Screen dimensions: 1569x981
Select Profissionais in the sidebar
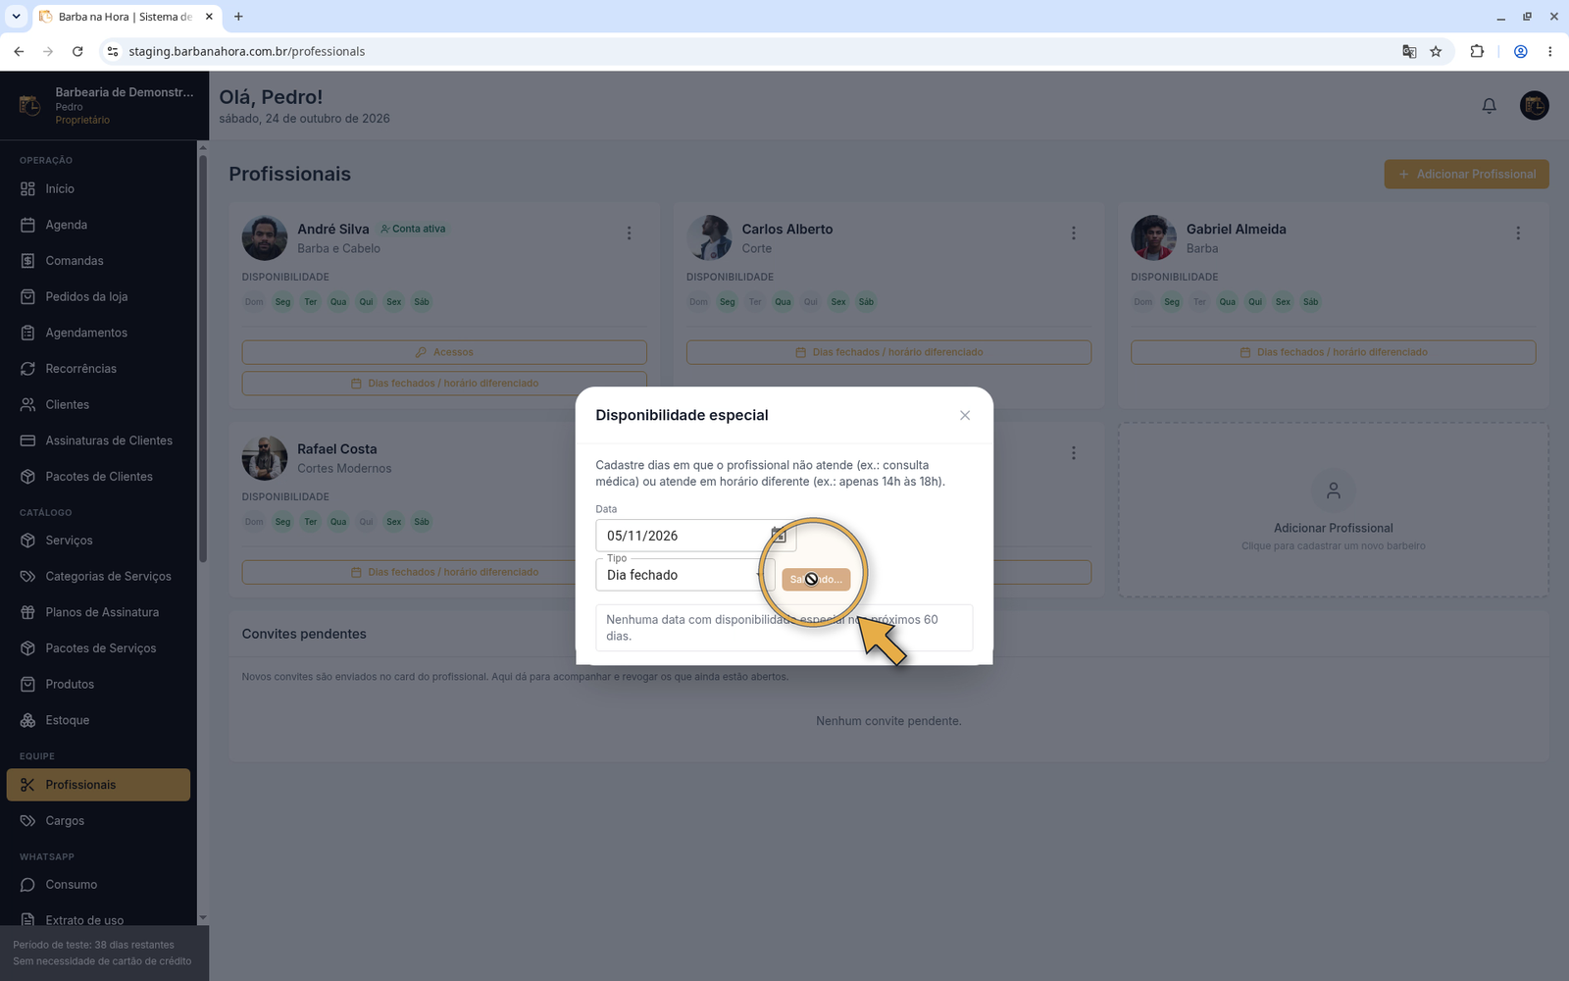click(98, 785)
